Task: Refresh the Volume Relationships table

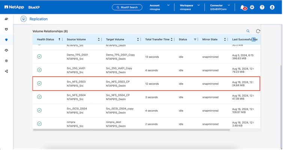Action: click(x=258, y=31)
